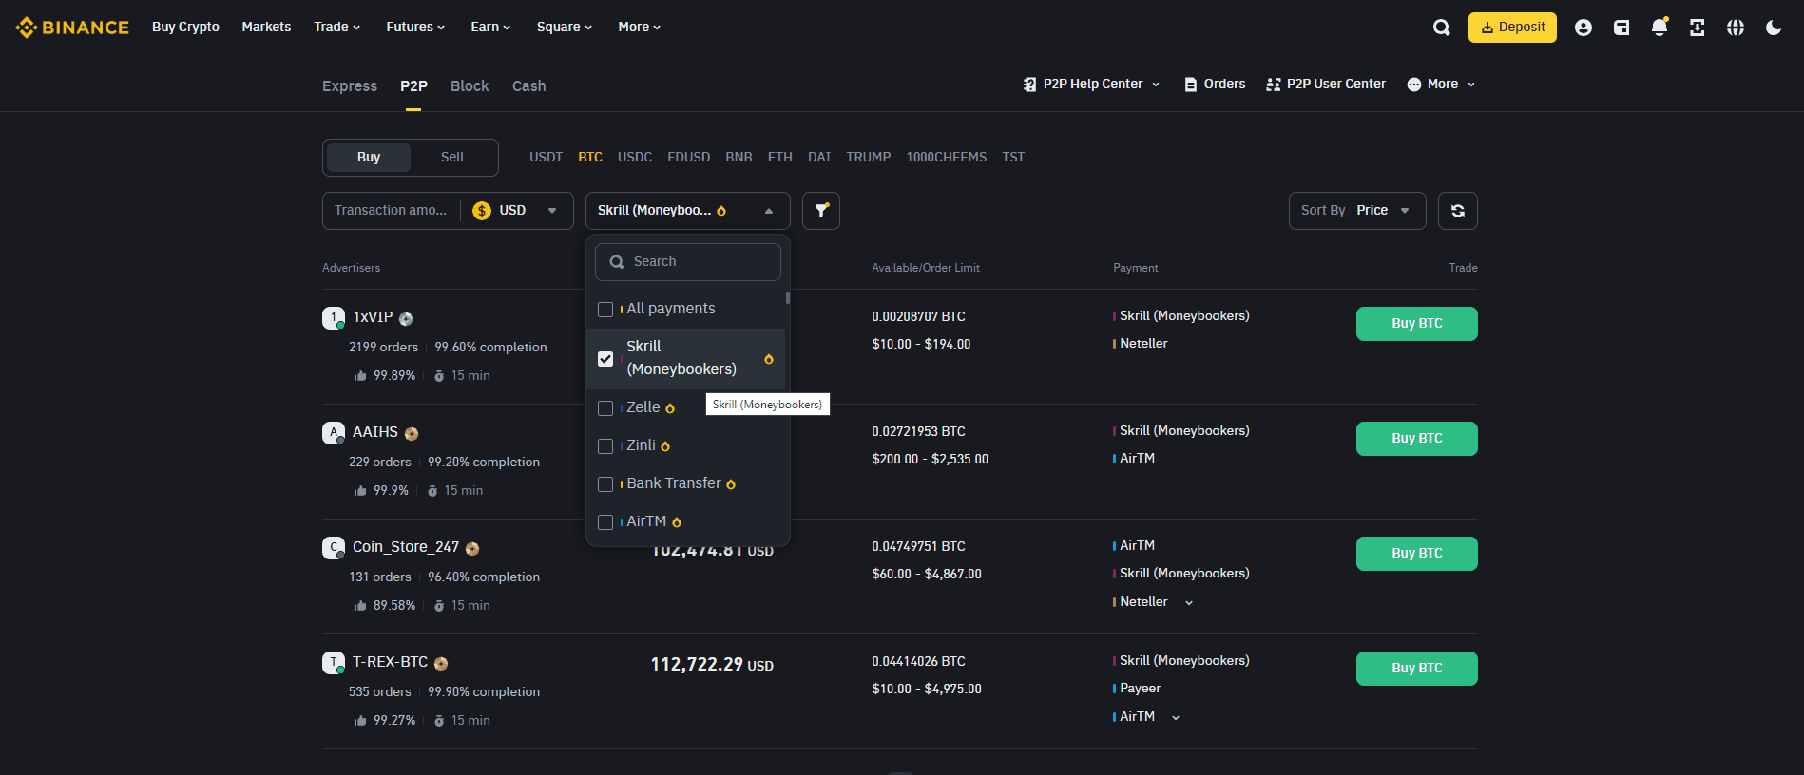1804x775 pixels.
Task: Click the USD currency coin icon
Action: (x=482, y=211)
